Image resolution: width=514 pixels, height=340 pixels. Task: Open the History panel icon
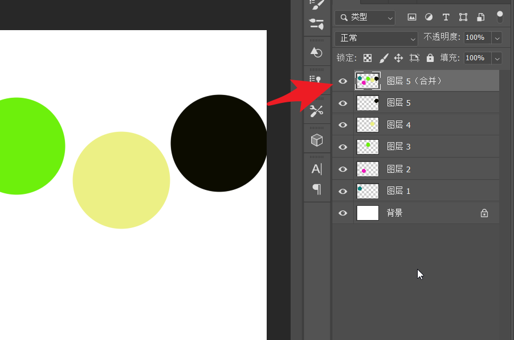click(316, 52)
